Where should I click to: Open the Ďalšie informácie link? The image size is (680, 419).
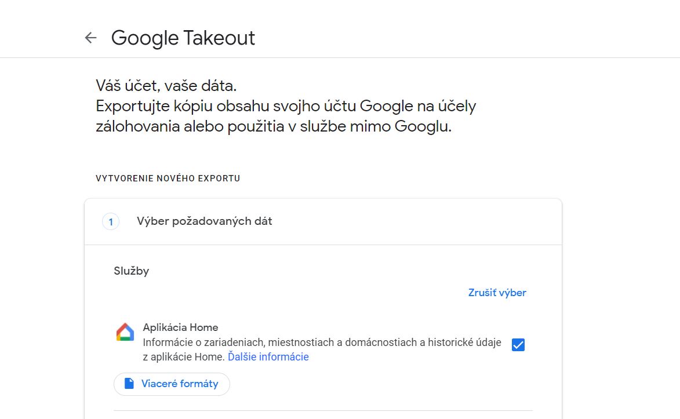point(268,357)
